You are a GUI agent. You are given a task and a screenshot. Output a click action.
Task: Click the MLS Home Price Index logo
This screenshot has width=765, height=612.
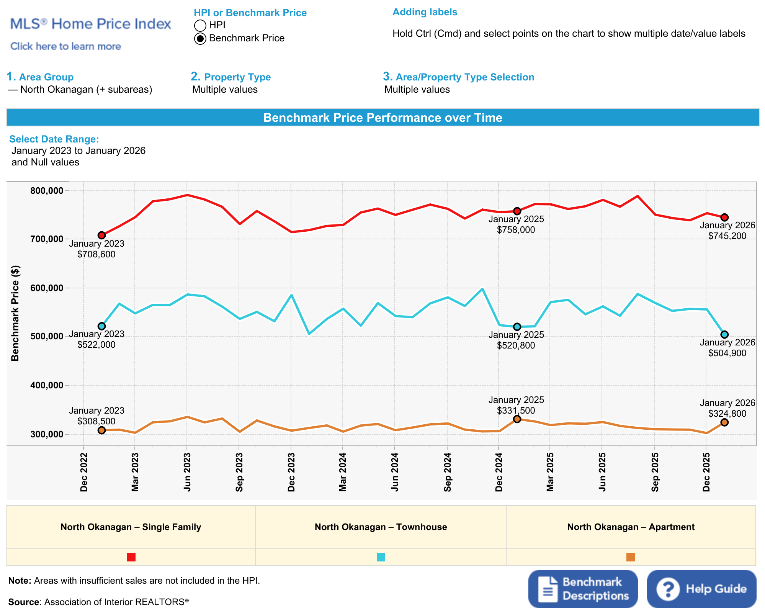[x=90, y=24]
